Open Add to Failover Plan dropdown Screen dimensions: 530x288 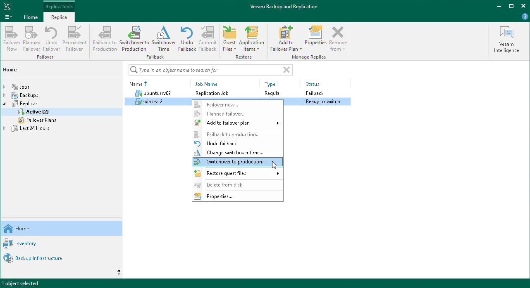286,39
